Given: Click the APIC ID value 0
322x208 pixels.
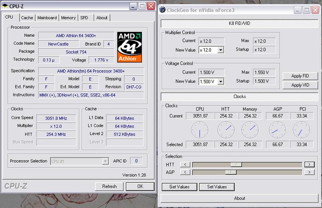Looking at the screenshot, I should coord(136,161).
